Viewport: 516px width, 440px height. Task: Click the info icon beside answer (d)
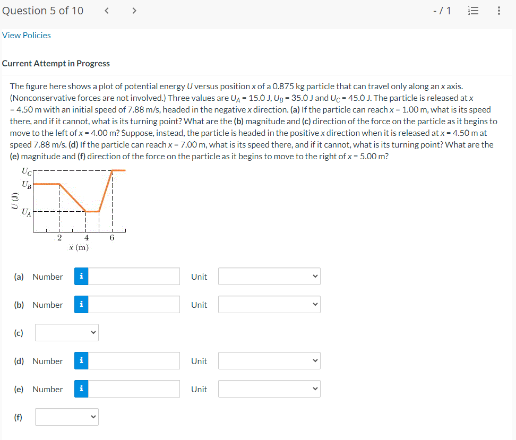click(81, 360)
